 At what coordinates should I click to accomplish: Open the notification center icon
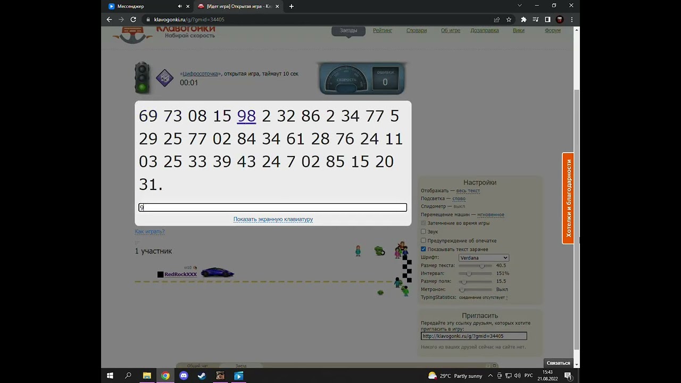568,376
